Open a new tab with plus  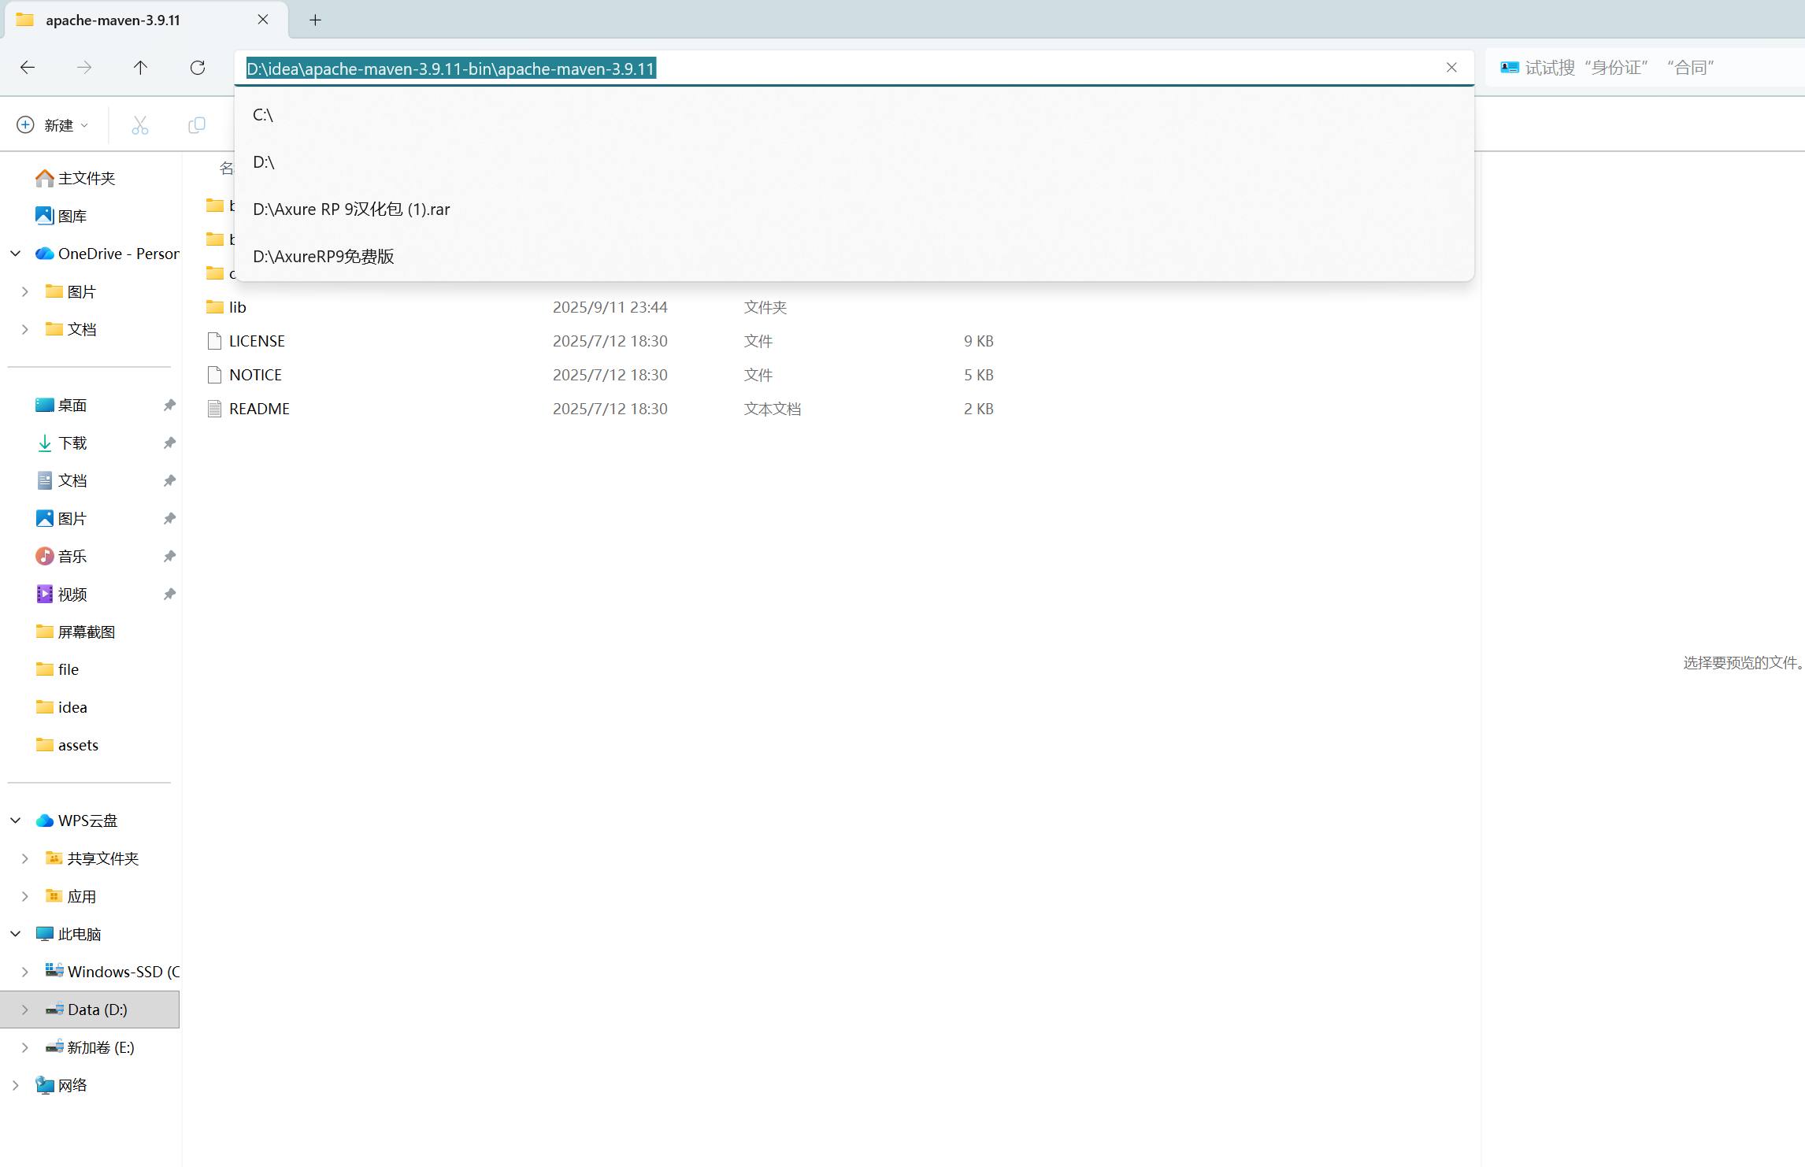315,20
